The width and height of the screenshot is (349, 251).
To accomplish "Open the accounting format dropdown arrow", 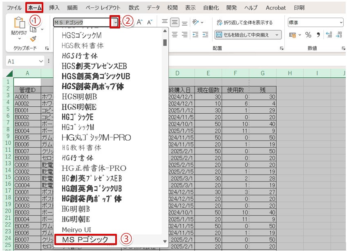I will (300, 35).
